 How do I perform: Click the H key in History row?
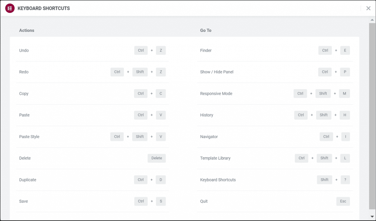pyautogui.click(x=345, y=115)
